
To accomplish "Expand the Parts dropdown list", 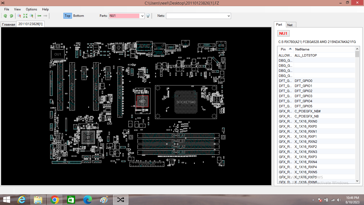I will pyautogui.click(x=142, y=16).
